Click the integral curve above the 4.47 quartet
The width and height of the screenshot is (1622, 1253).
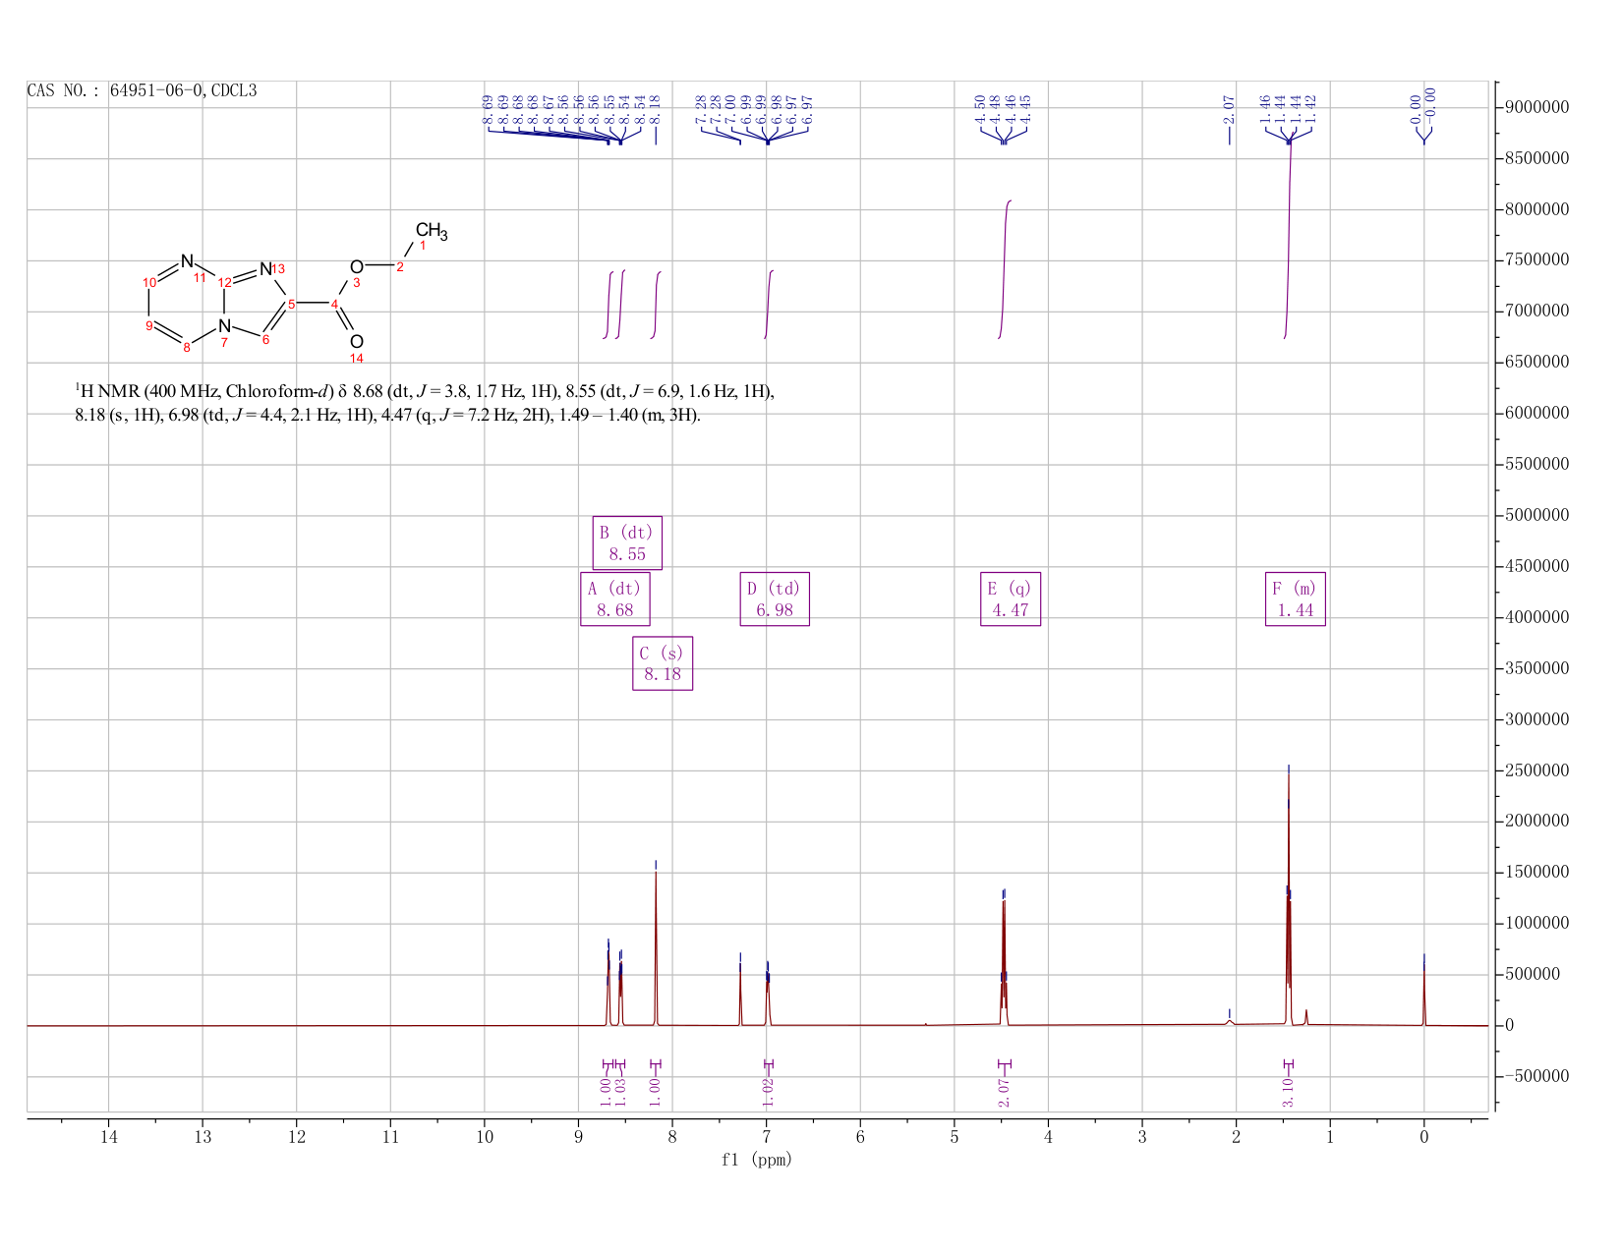coord(1005,268)
